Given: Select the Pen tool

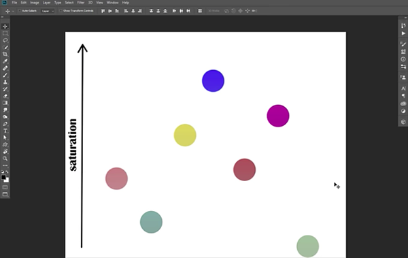Looking at the screenshot, I should point(5,124).
